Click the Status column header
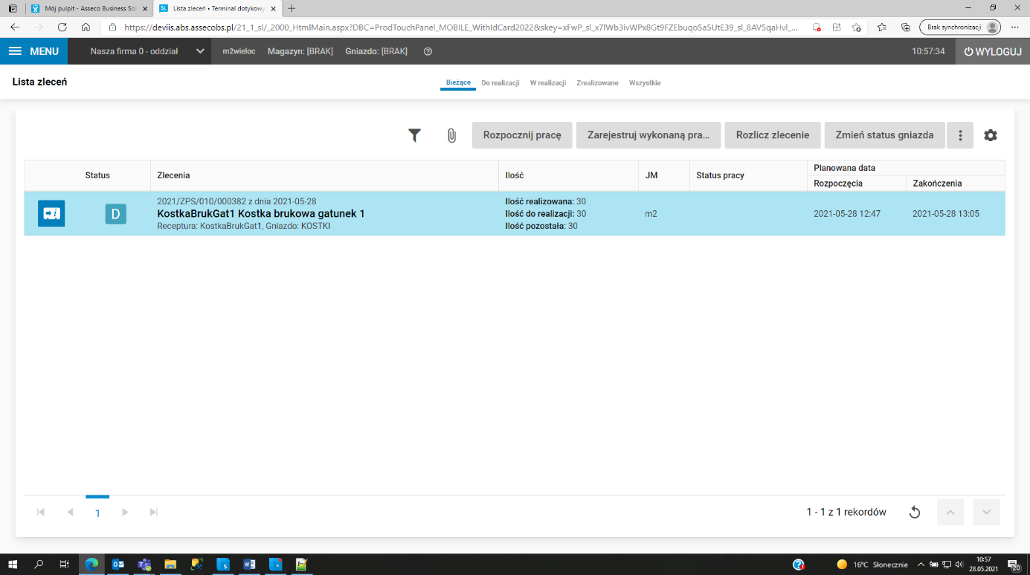The height and width of the screenshot is (575, 1030). point(97,175)
